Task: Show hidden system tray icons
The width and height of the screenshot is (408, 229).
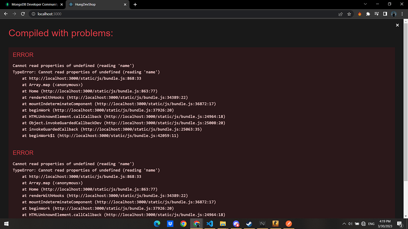Action: pos(344,224)
